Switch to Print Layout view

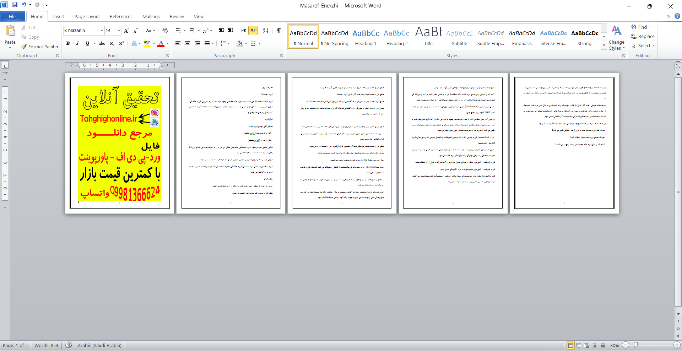570,345
